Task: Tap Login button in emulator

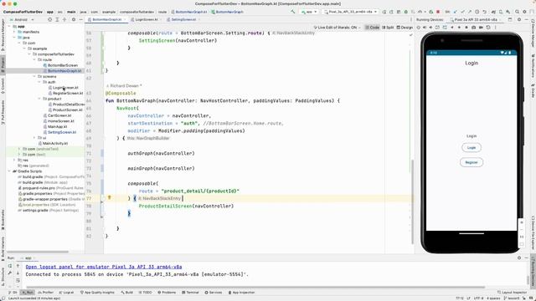Action: click(472, 147)
